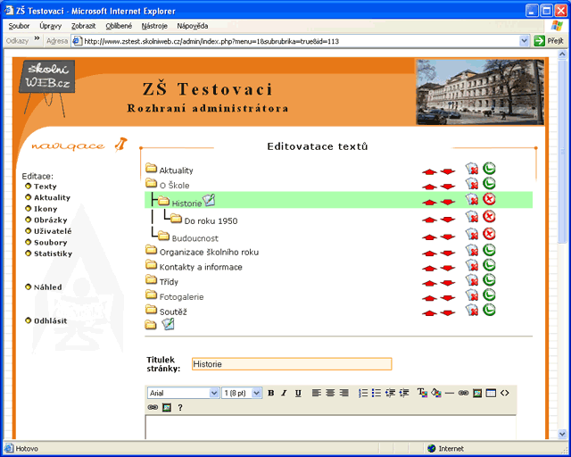Viewport: 571px width, 457px height.
Task: Move the Kontakty a informace row down
Action: click(x=448, y=267)
